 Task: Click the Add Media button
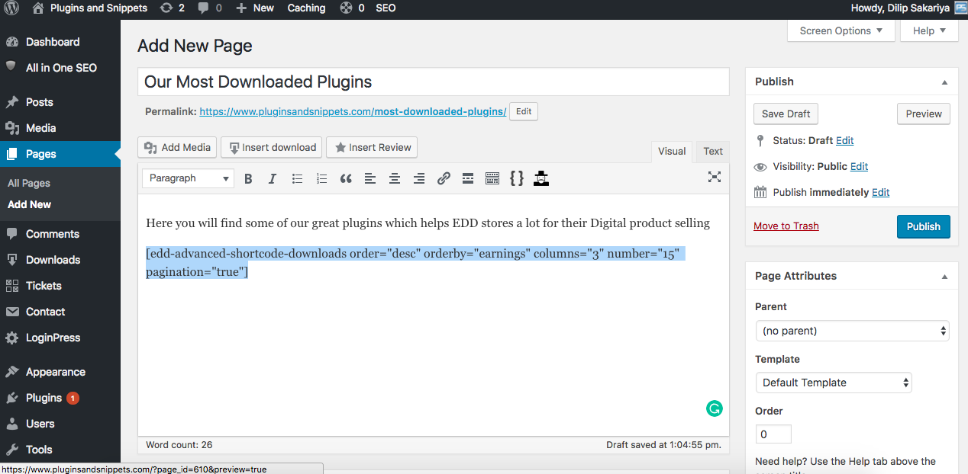coord(177,147)
